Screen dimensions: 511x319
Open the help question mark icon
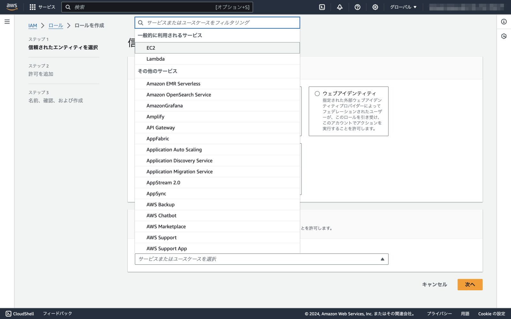[357, 7]
